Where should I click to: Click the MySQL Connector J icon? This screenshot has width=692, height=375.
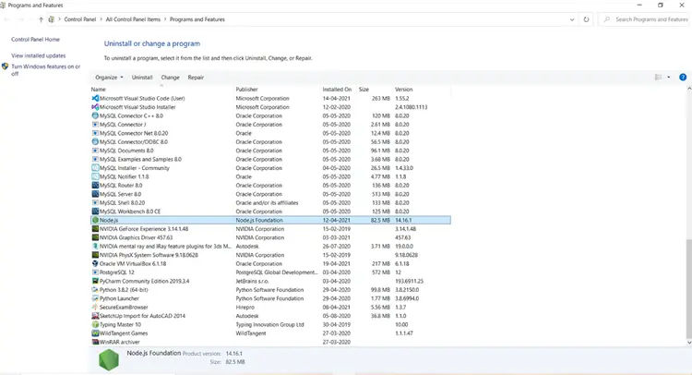tap(95, 125)
